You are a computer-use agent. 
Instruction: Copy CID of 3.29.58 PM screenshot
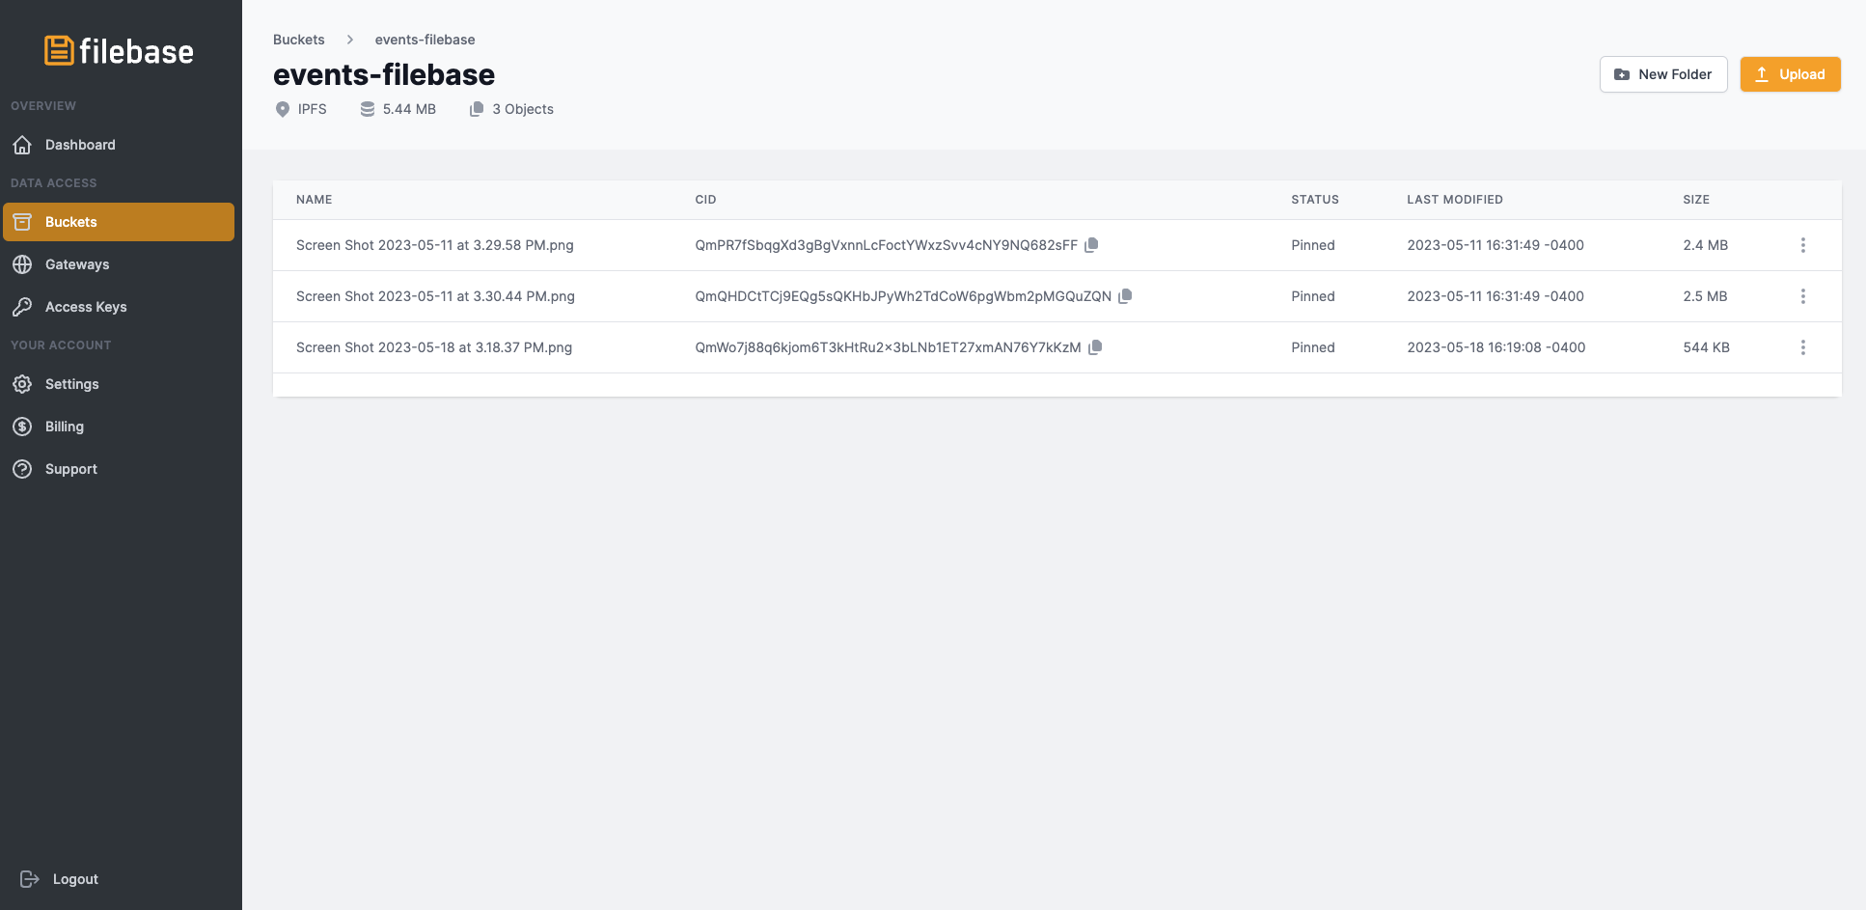point(1091,245)
